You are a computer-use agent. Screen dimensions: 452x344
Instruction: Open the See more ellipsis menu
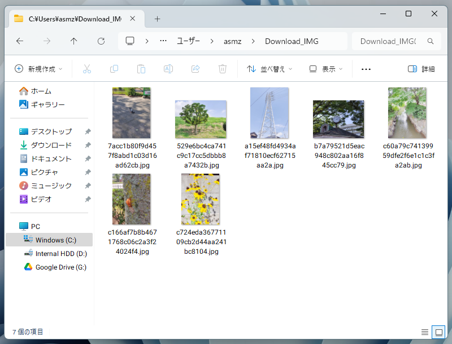tap(366, 69)
